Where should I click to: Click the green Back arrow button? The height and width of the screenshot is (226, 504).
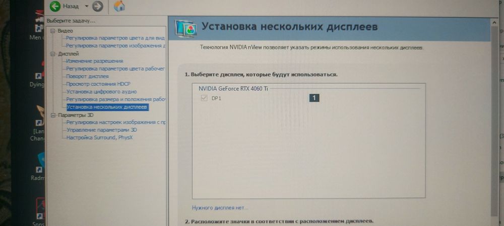tap(55, 6)
